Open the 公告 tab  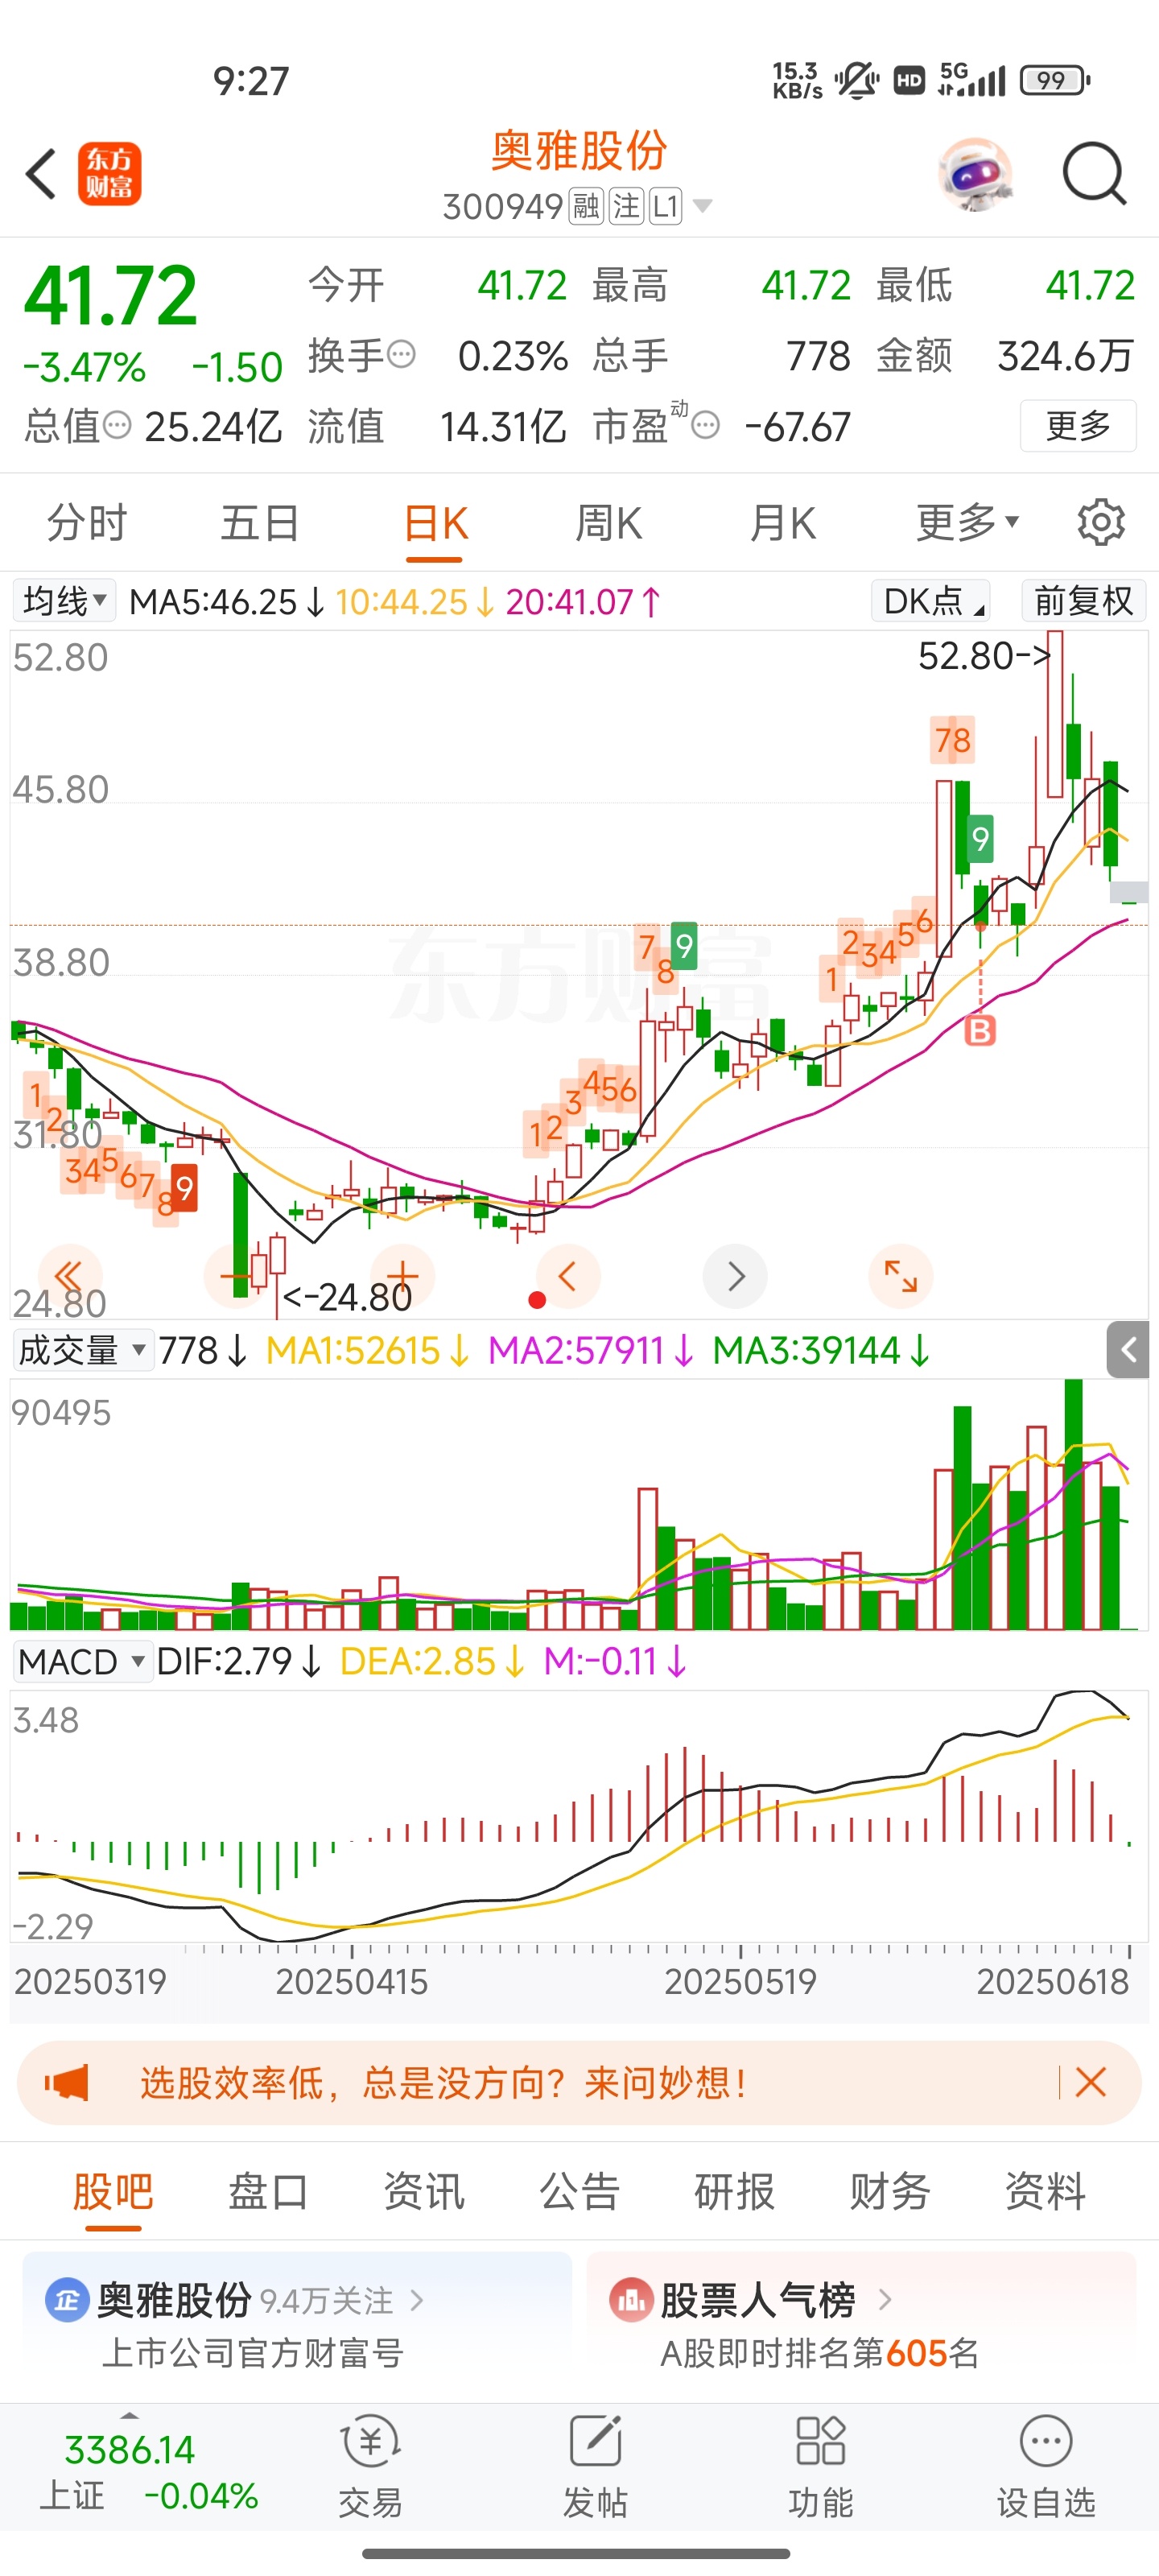[579, 2192]
